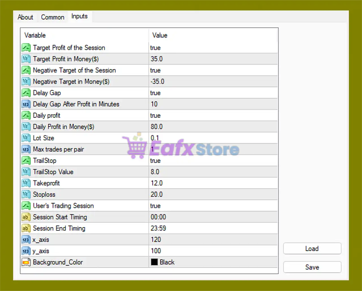This screenshot has height=291, width=362.
Task: Click the string icon beside Session End Timing
Action: click(26, 228)
